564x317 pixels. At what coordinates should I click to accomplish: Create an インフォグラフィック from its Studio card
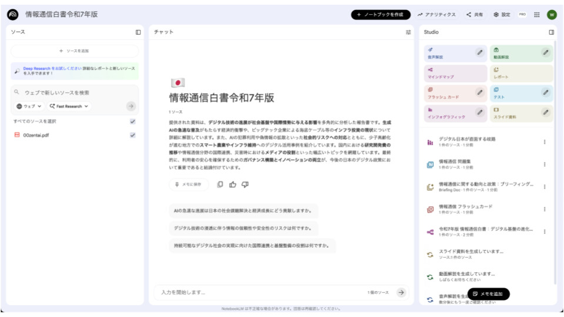point(455,113)
